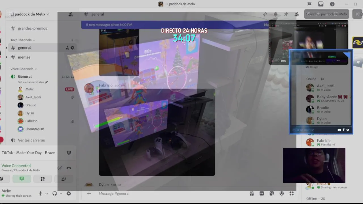The height and width of the screenshot is (204, 363).
Task: Open the soundboard button
Action: point(64,179)
